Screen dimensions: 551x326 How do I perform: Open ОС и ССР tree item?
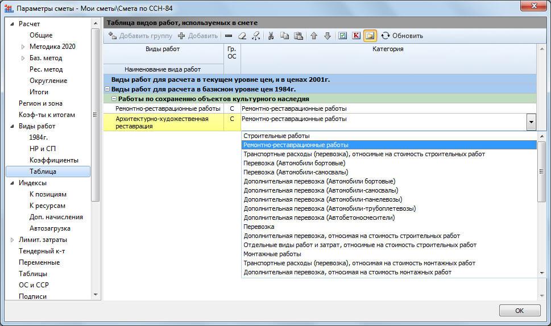34,285
